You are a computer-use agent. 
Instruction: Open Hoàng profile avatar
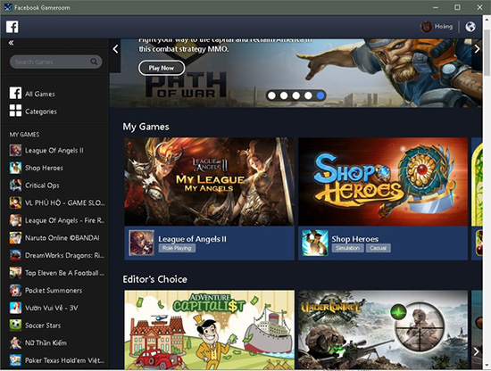(x=426, y=27)
